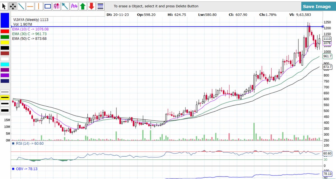Select the thinnest line width option
336x179 pixels.
click(5, 92)
